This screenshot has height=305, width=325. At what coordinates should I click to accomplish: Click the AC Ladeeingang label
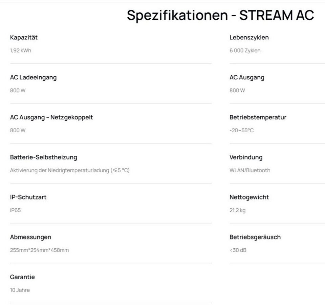(x=33, y=77)
